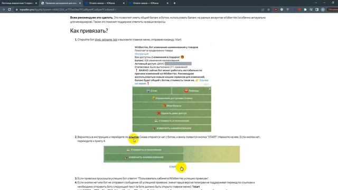
Task: Open the Extensions puzzle-piece menu
Action: click(305, 9)
